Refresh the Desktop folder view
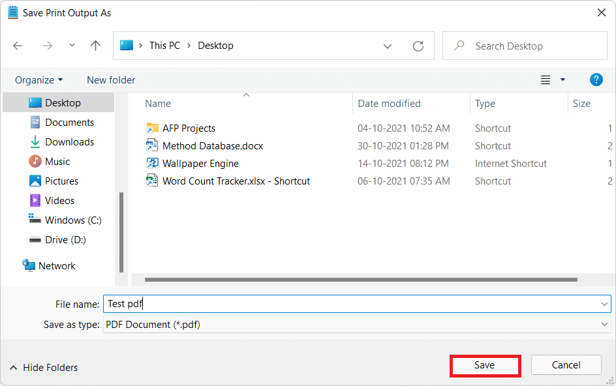The image size is (616, 386). pos(418,46)
